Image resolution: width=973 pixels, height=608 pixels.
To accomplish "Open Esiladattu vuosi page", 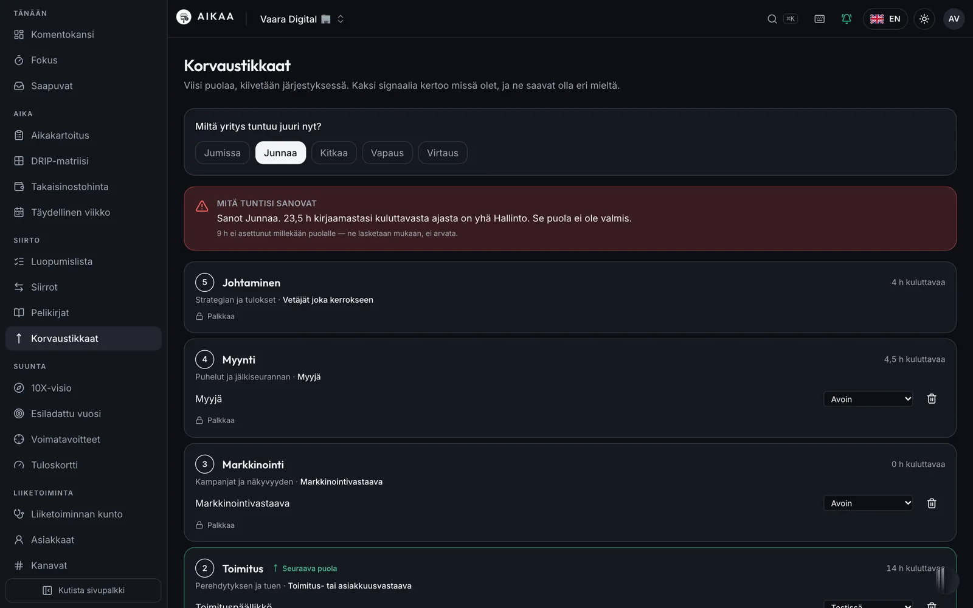I will (x=83, y=413).
